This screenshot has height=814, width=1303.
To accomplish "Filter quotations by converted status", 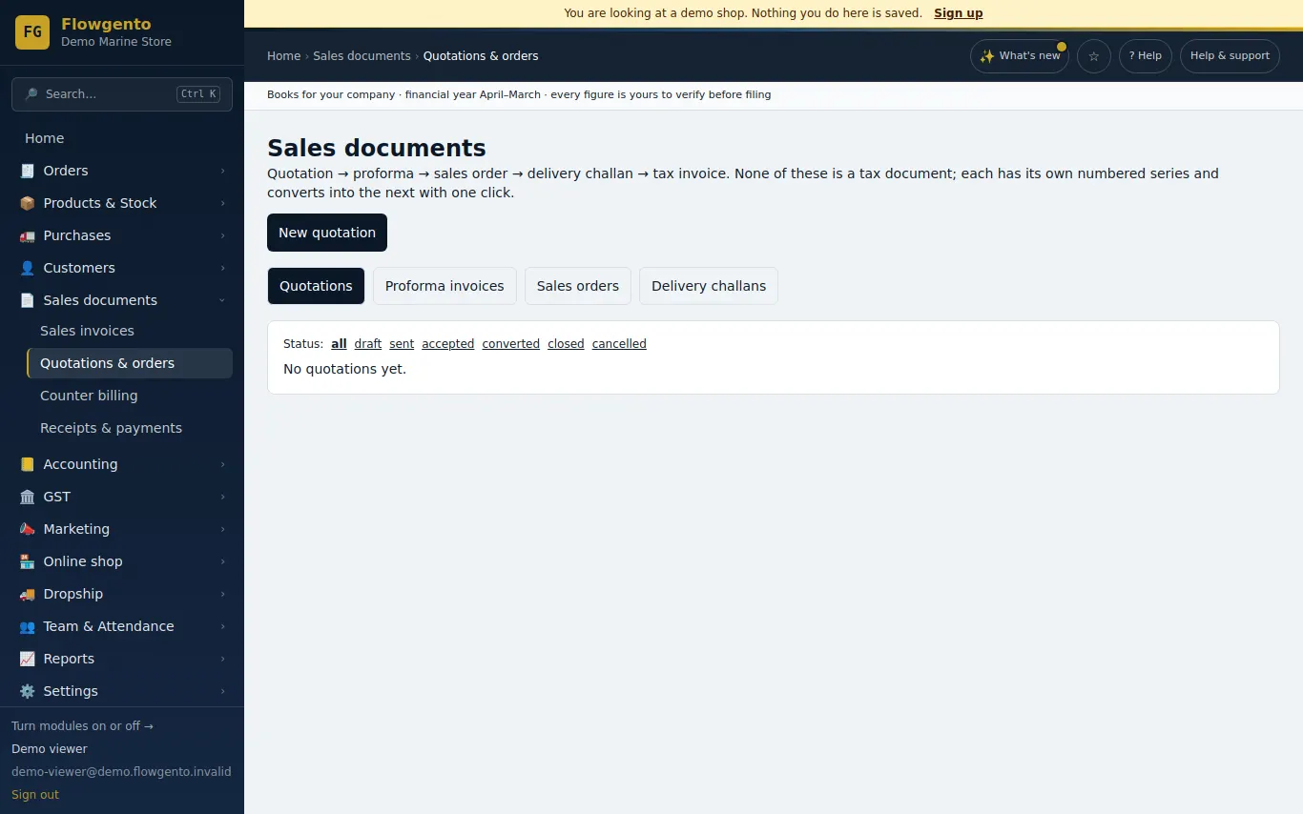I will [511, 344].
